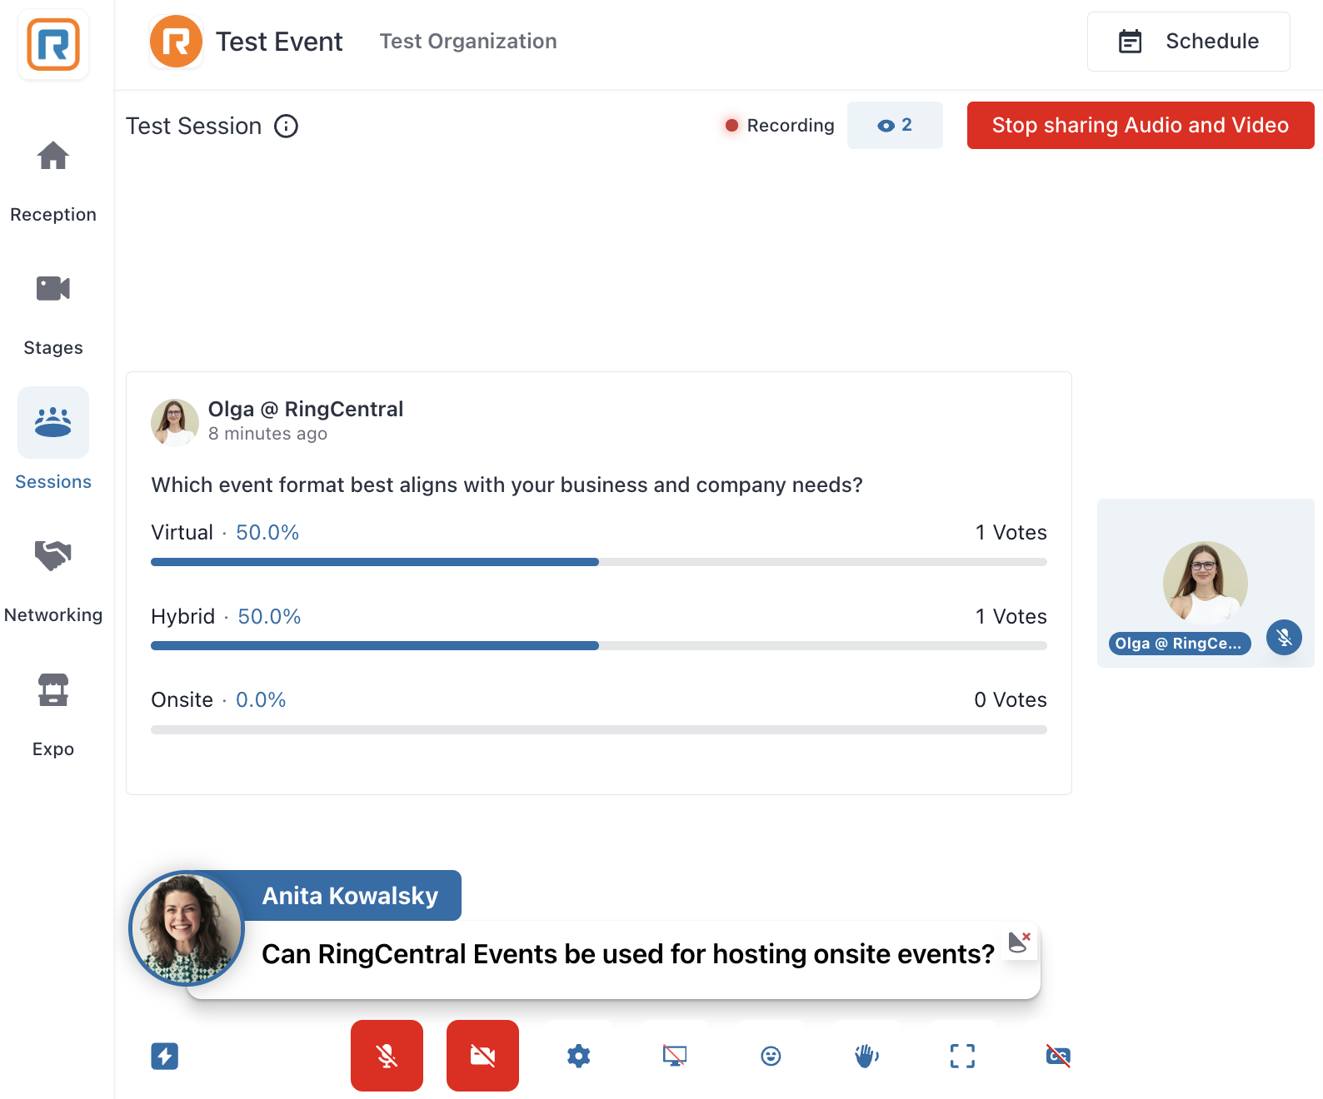1323x1099 pixels.
Task: Open the Schedule button
Action: [1188, 42]
